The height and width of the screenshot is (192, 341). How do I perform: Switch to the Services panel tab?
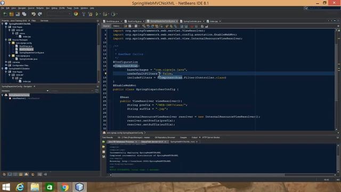click(44, 21)
